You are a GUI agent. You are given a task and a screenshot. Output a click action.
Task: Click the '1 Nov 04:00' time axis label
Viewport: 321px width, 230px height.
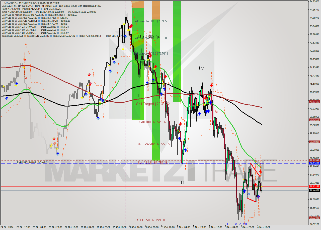(183, 227)
